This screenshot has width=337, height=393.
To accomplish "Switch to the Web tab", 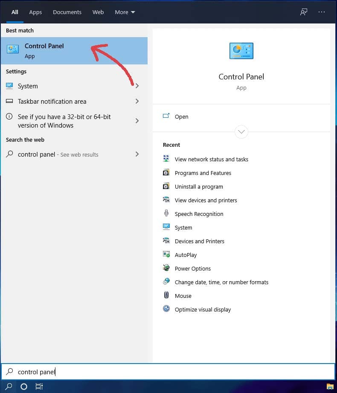I will tap(98, 12).
